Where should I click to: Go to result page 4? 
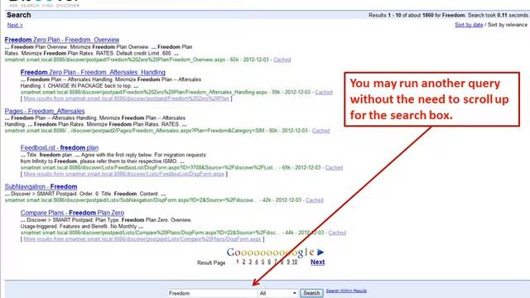click(257, 262)
